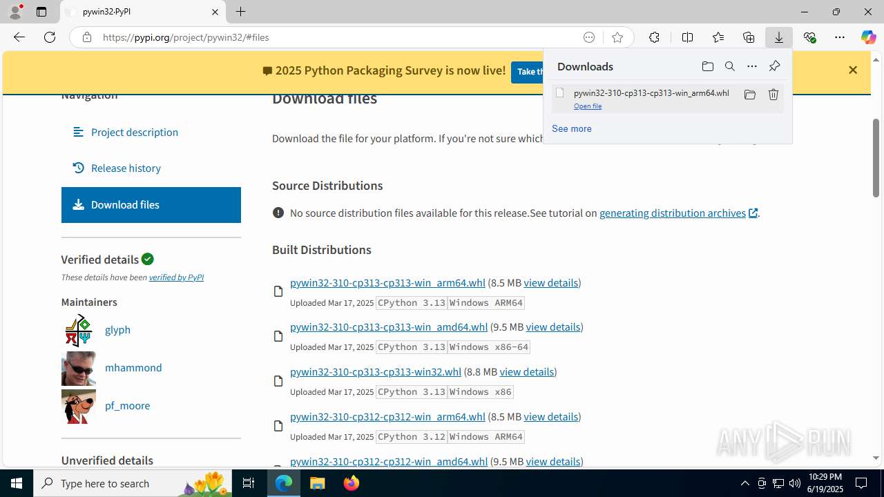Open Collections icon in toolbar

pos(749,37)
